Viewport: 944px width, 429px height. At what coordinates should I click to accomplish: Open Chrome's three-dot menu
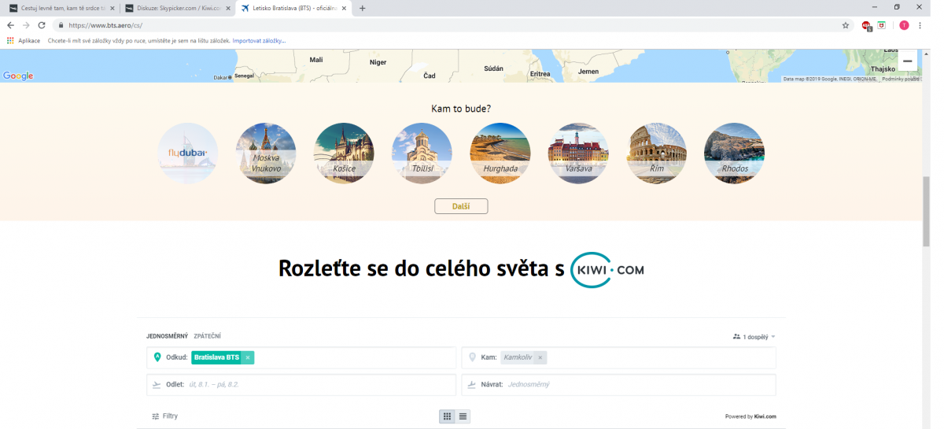[x=920, y=25]
